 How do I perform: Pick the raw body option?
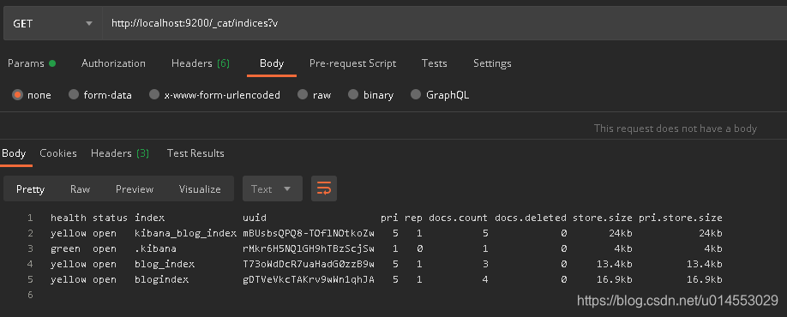coord(303,95)
